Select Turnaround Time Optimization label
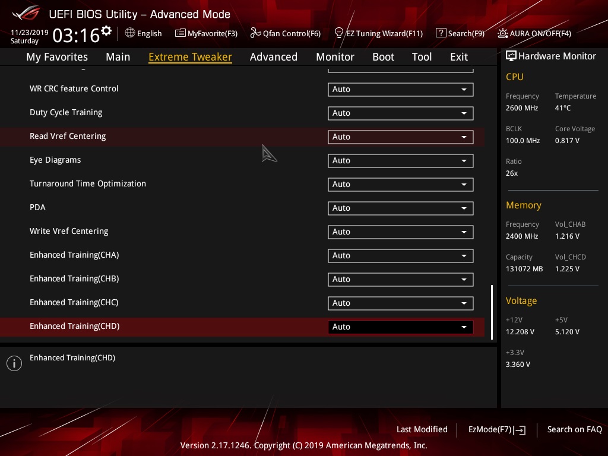608x456 pixels. [x=88, y=184]
